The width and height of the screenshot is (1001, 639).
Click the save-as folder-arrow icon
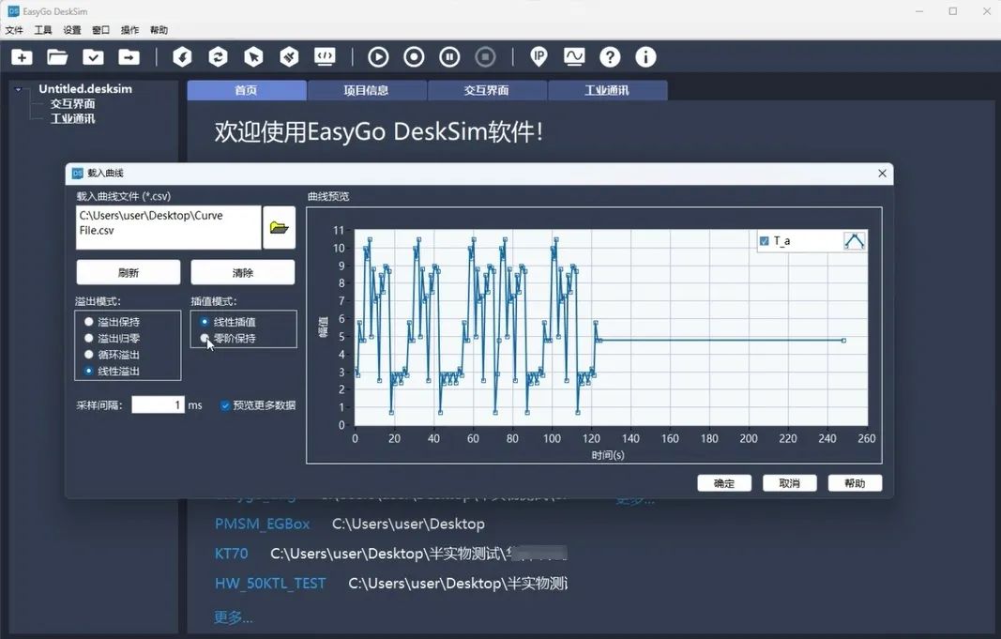(129, 57)
